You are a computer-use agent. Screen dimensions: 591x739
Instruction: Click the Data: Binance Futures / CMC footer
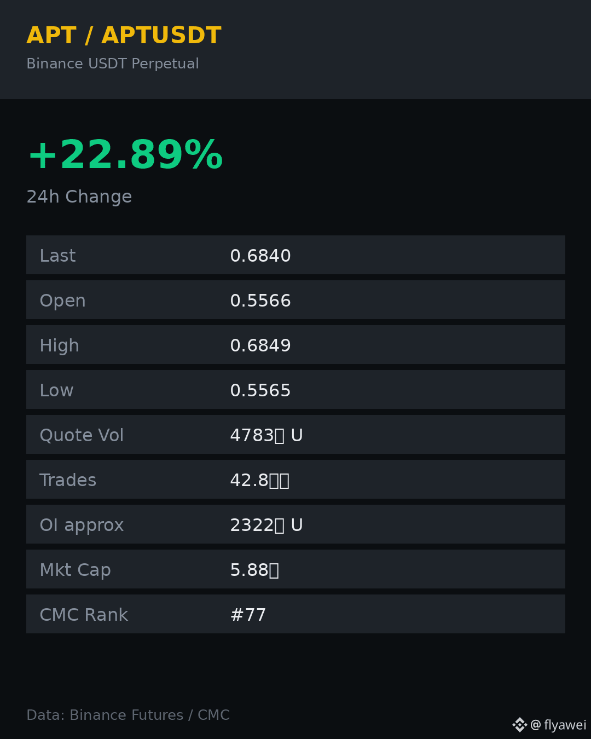pyautogui.click(x=128, y=715)
